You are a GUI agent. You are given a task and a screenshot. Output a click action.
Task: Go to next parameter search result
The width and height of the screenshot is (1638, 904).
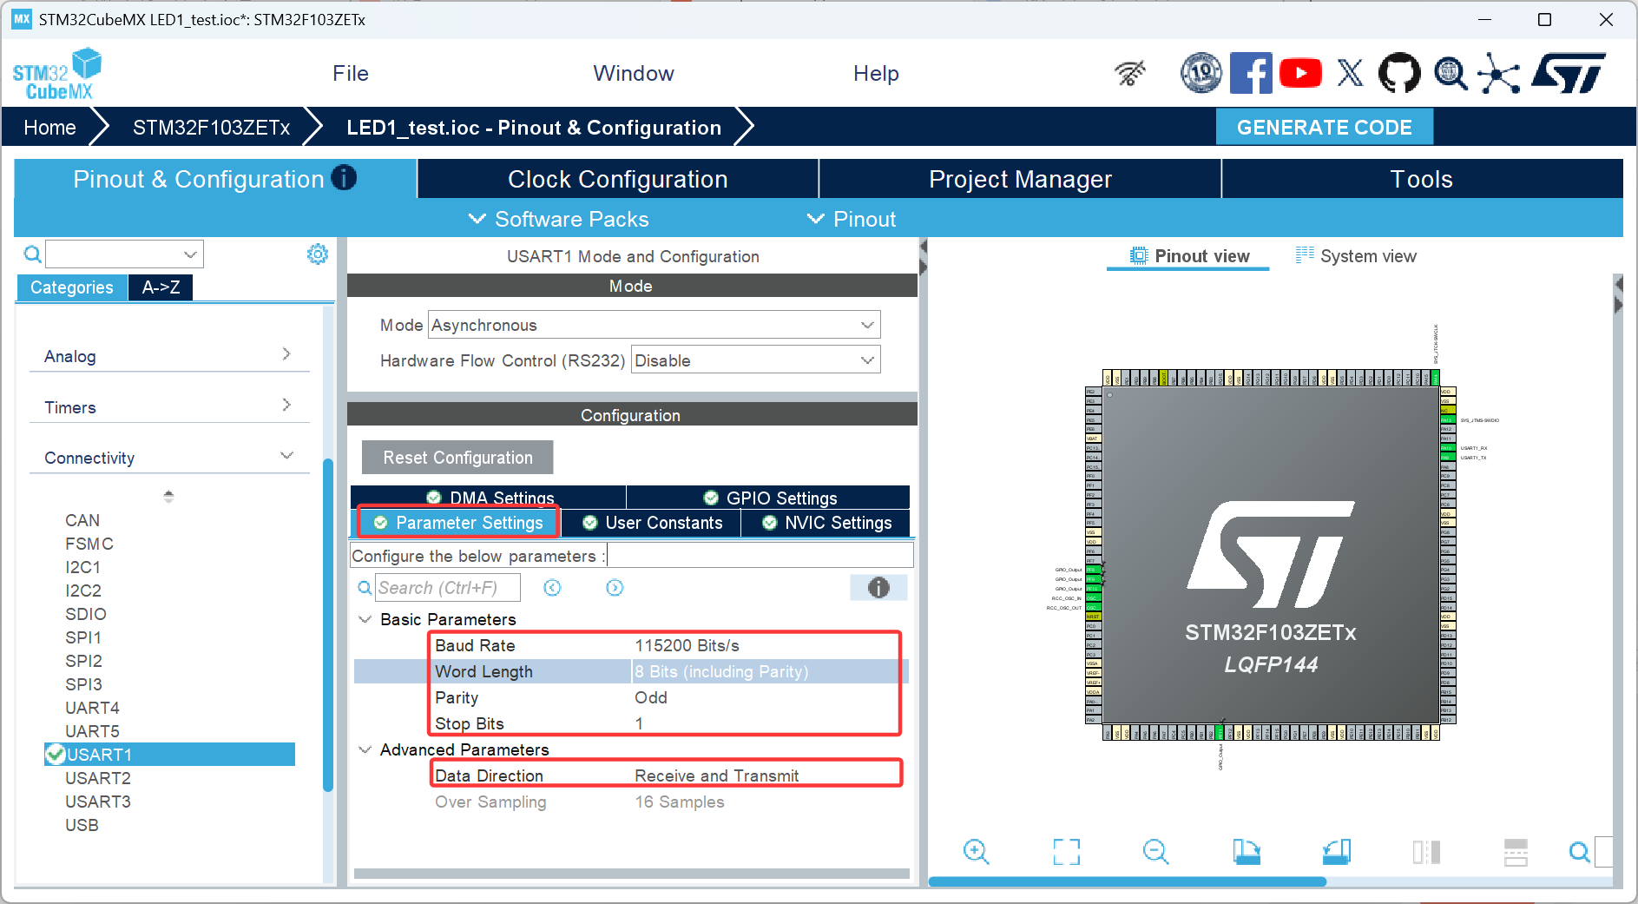coord(615,588)
